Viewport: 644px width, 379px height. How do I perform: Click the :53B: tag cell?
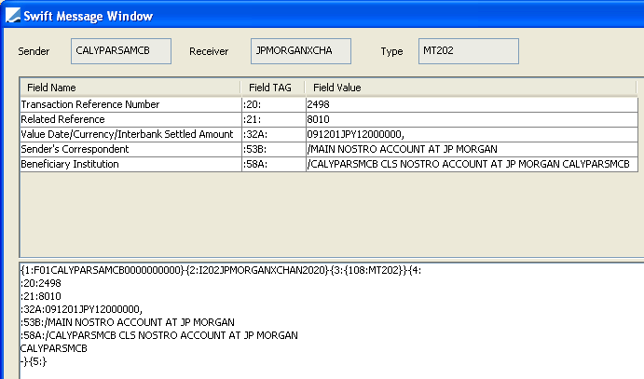pyautogui.click(x=274, y=149)
